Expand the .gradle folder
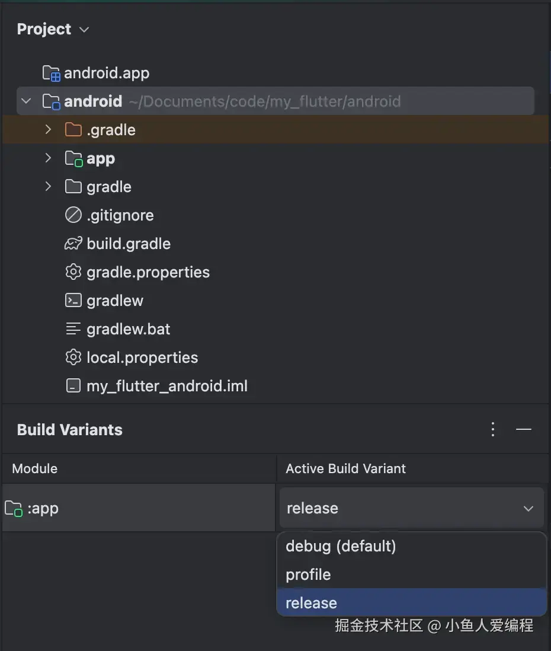 [49, 130]
